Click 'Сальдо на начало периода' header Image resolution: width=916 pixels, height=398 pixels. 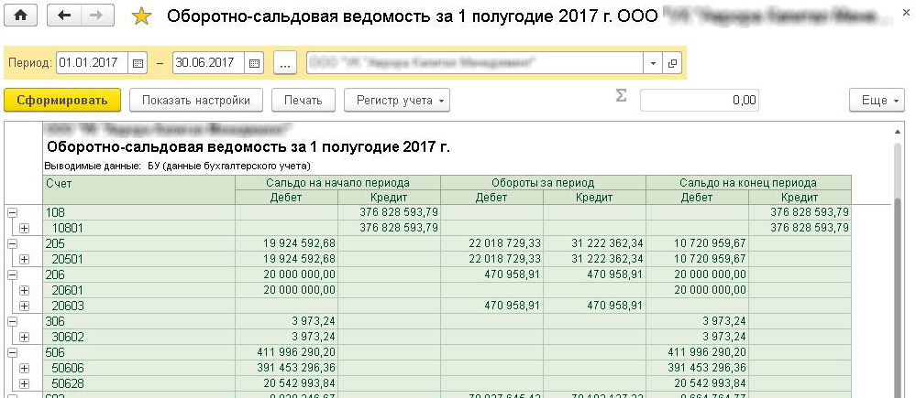[337, 183]
